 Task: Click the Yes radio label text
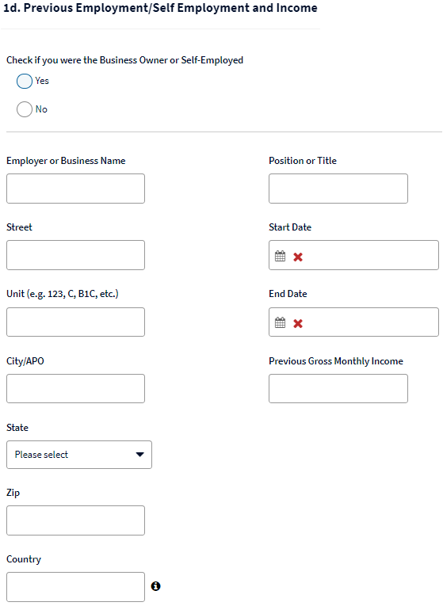[42, 81]
